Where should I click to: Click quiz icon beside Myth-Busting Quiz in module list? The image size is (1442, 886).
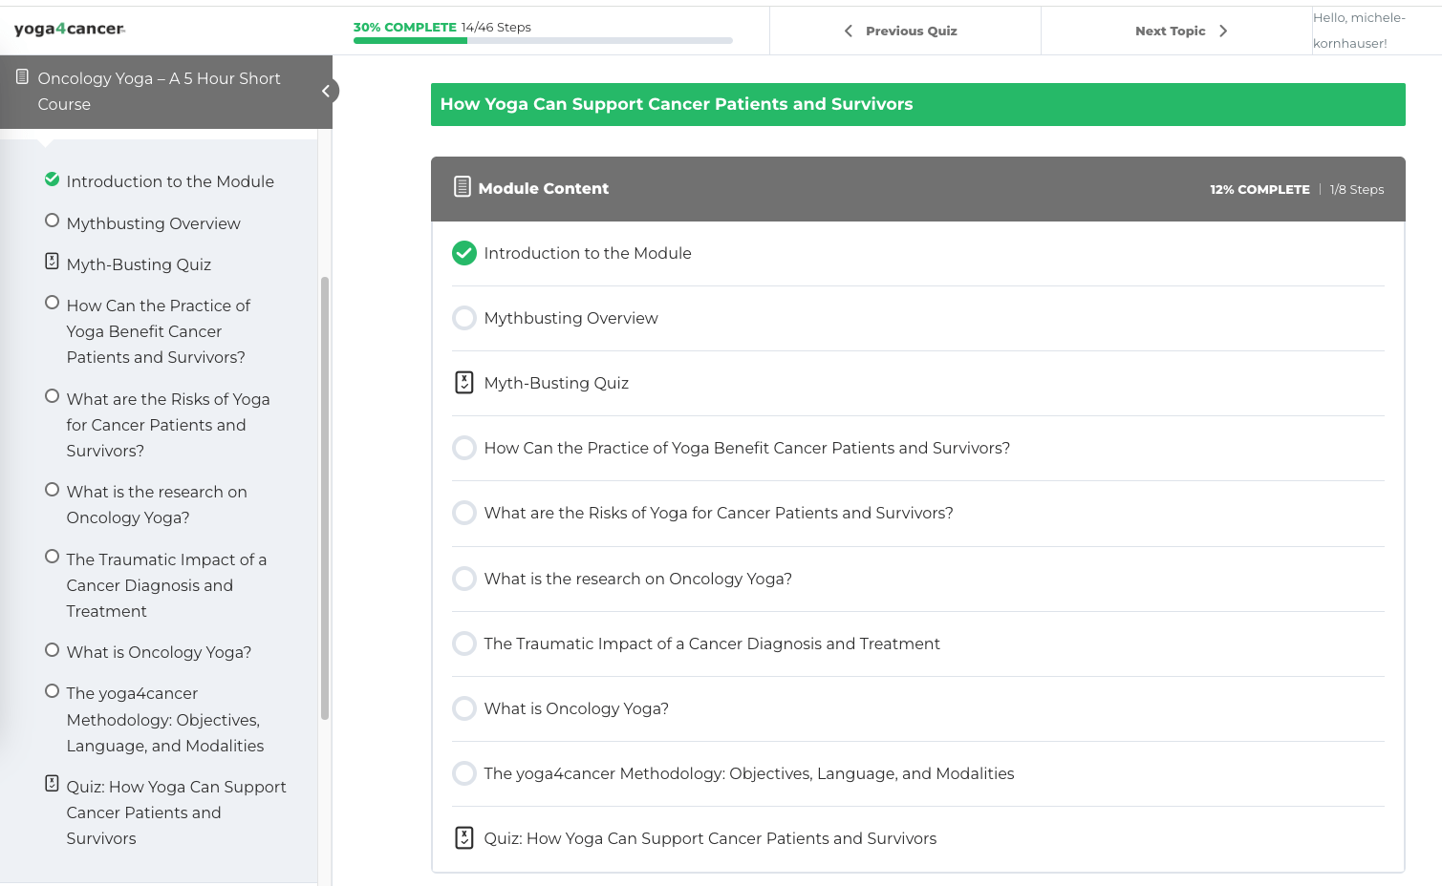pyautogui.click(x=463, y=383)
